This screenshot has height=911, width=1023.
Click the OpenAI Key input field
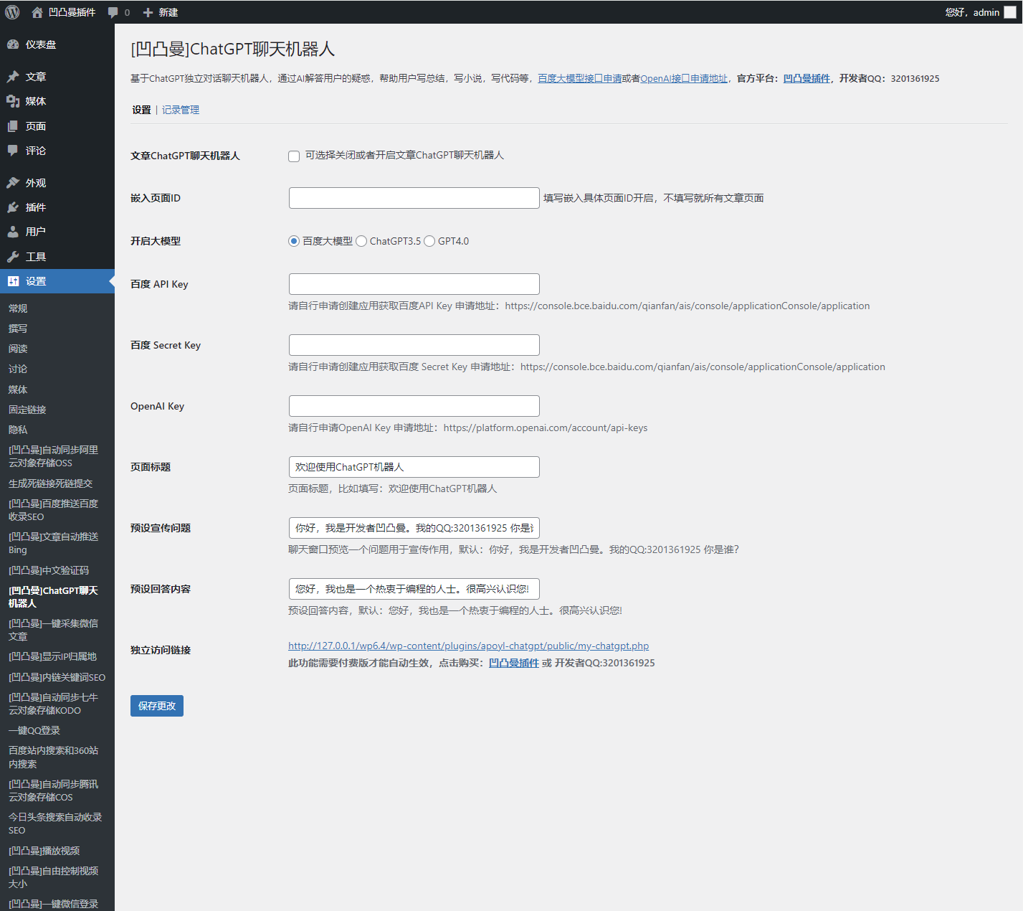tap(414, 406)
